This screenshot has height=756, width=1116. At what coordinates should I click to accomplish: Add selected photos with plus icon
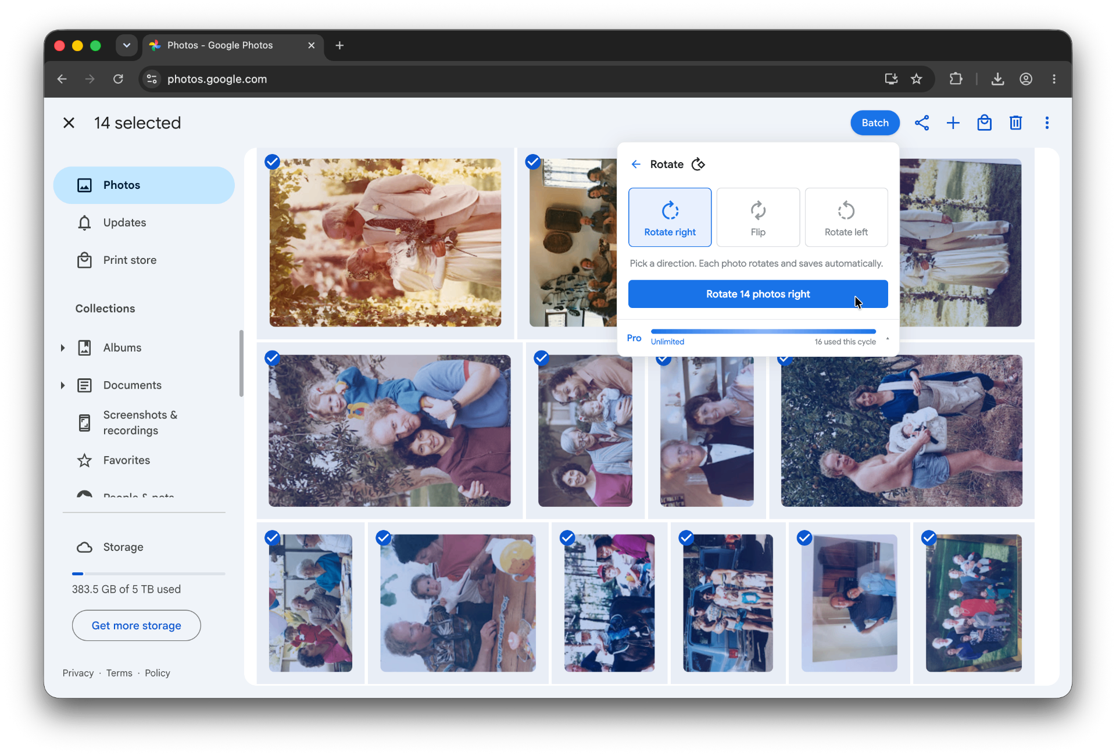(953, 123)
